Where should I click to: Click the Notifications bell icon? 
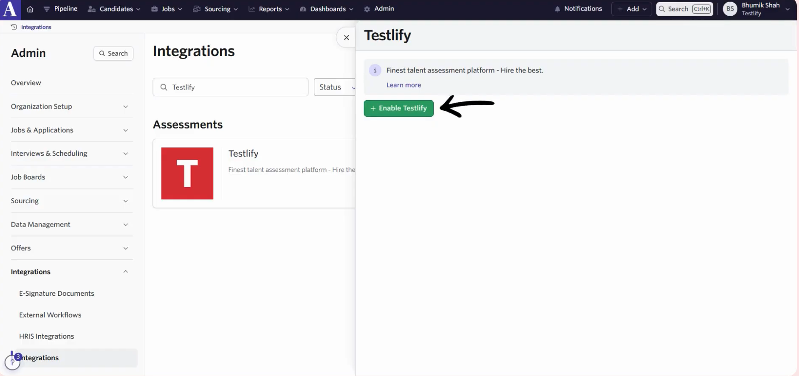pyautogui.click(x=557, y=9)
